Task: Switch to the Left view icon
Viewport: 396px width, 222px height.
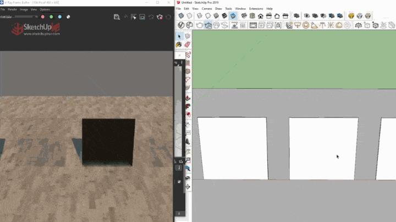Action: tap(285, 15)
